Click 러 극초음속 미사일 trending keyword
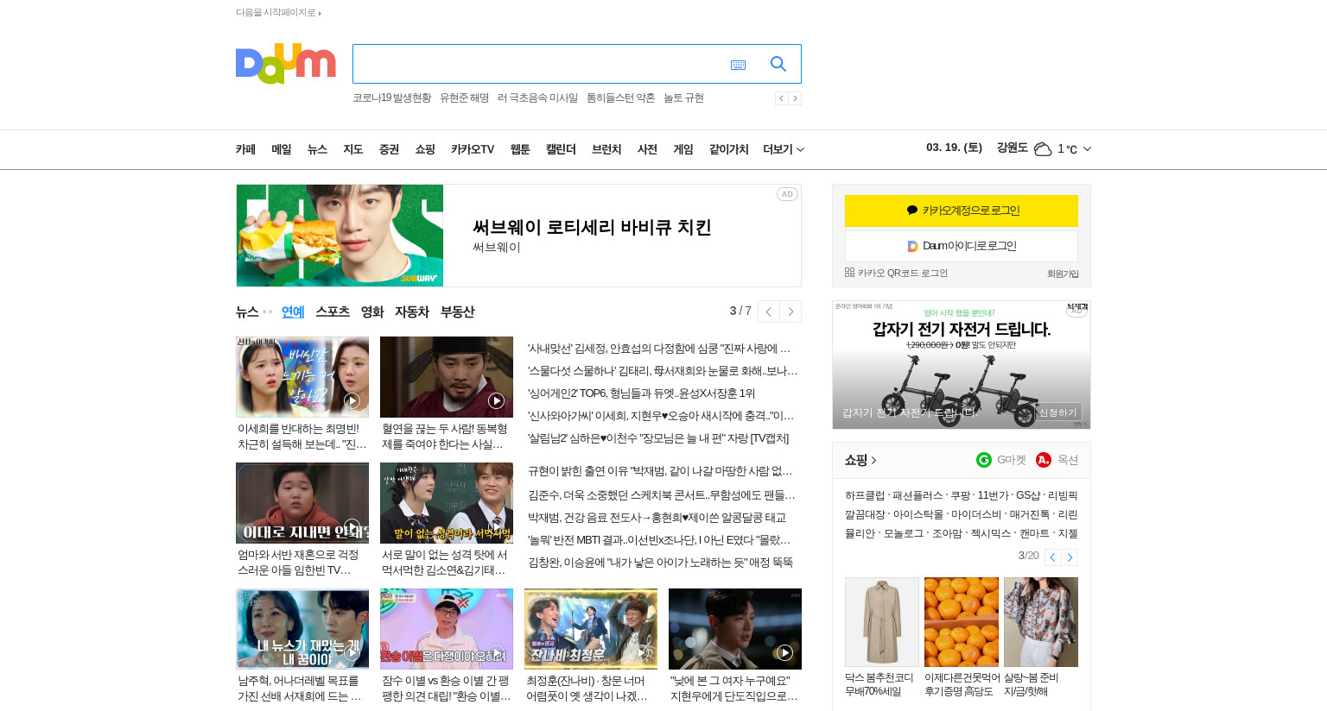The height and width of the screenshot is (711, 1327). (537, 98)
